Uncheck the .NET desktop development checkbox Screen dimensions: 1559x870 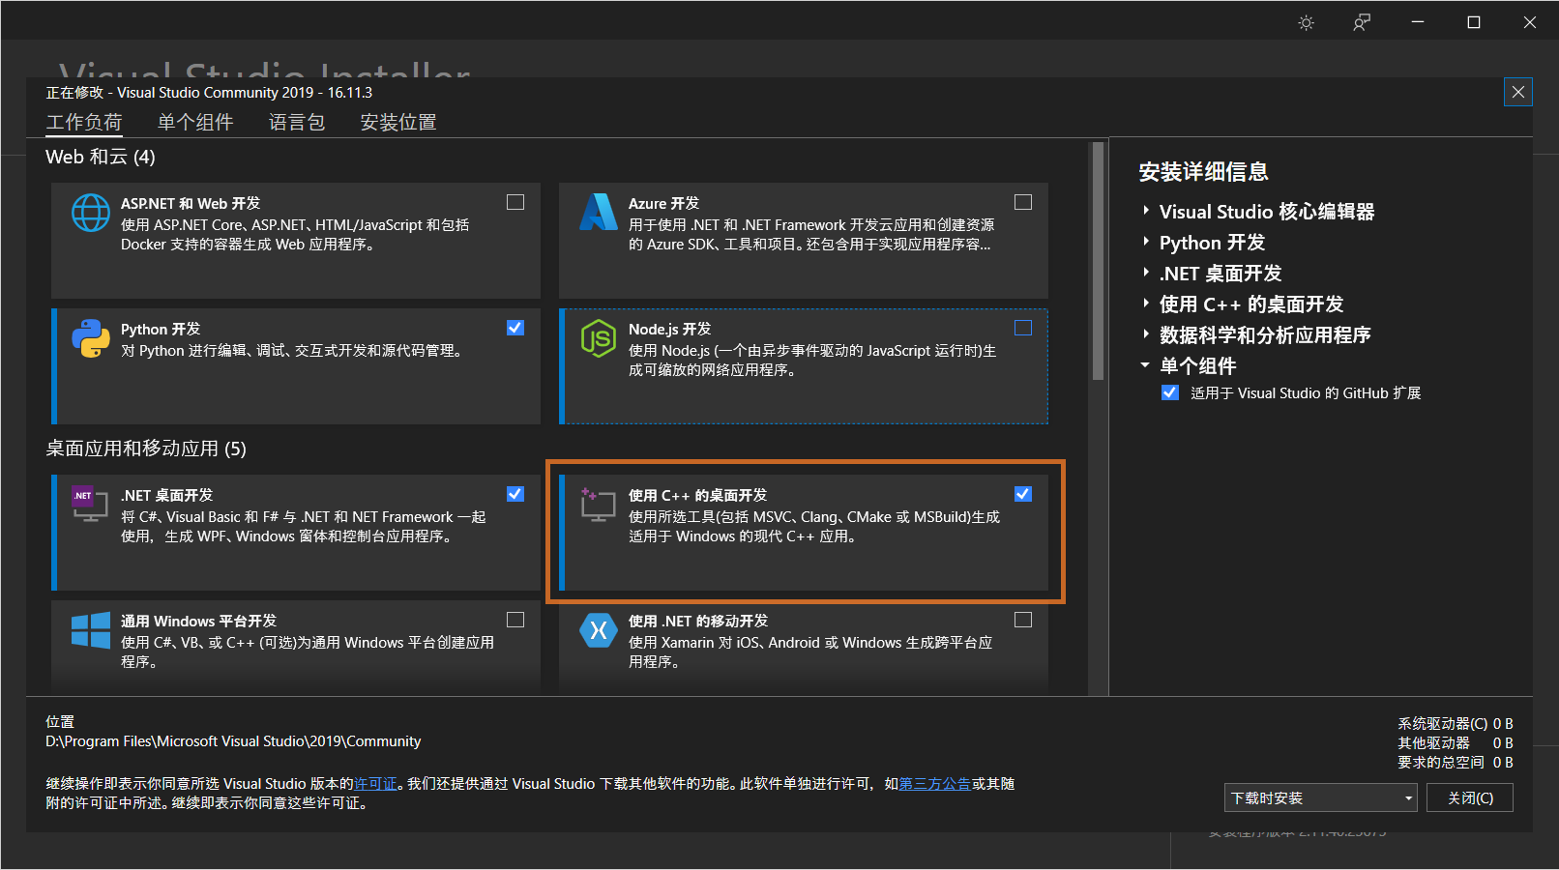point(515,494)
